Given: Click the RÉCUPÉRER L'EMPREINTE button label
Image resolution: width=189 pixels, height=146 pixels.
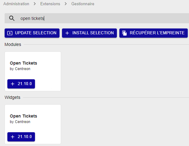Looking at the screenshot, I should click(x=157, y=33).
